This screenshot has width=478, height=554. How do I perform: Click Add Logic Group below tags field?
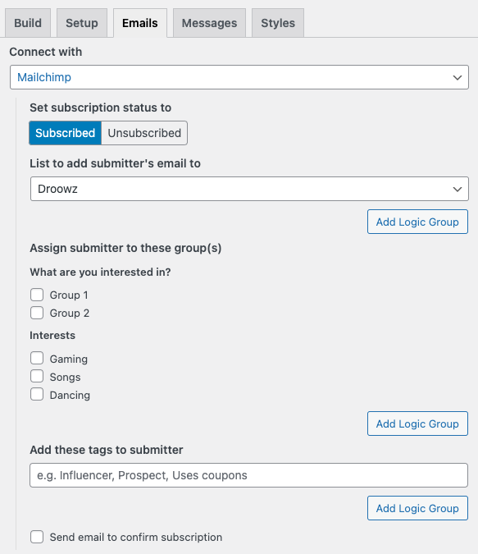coord(417,508)
